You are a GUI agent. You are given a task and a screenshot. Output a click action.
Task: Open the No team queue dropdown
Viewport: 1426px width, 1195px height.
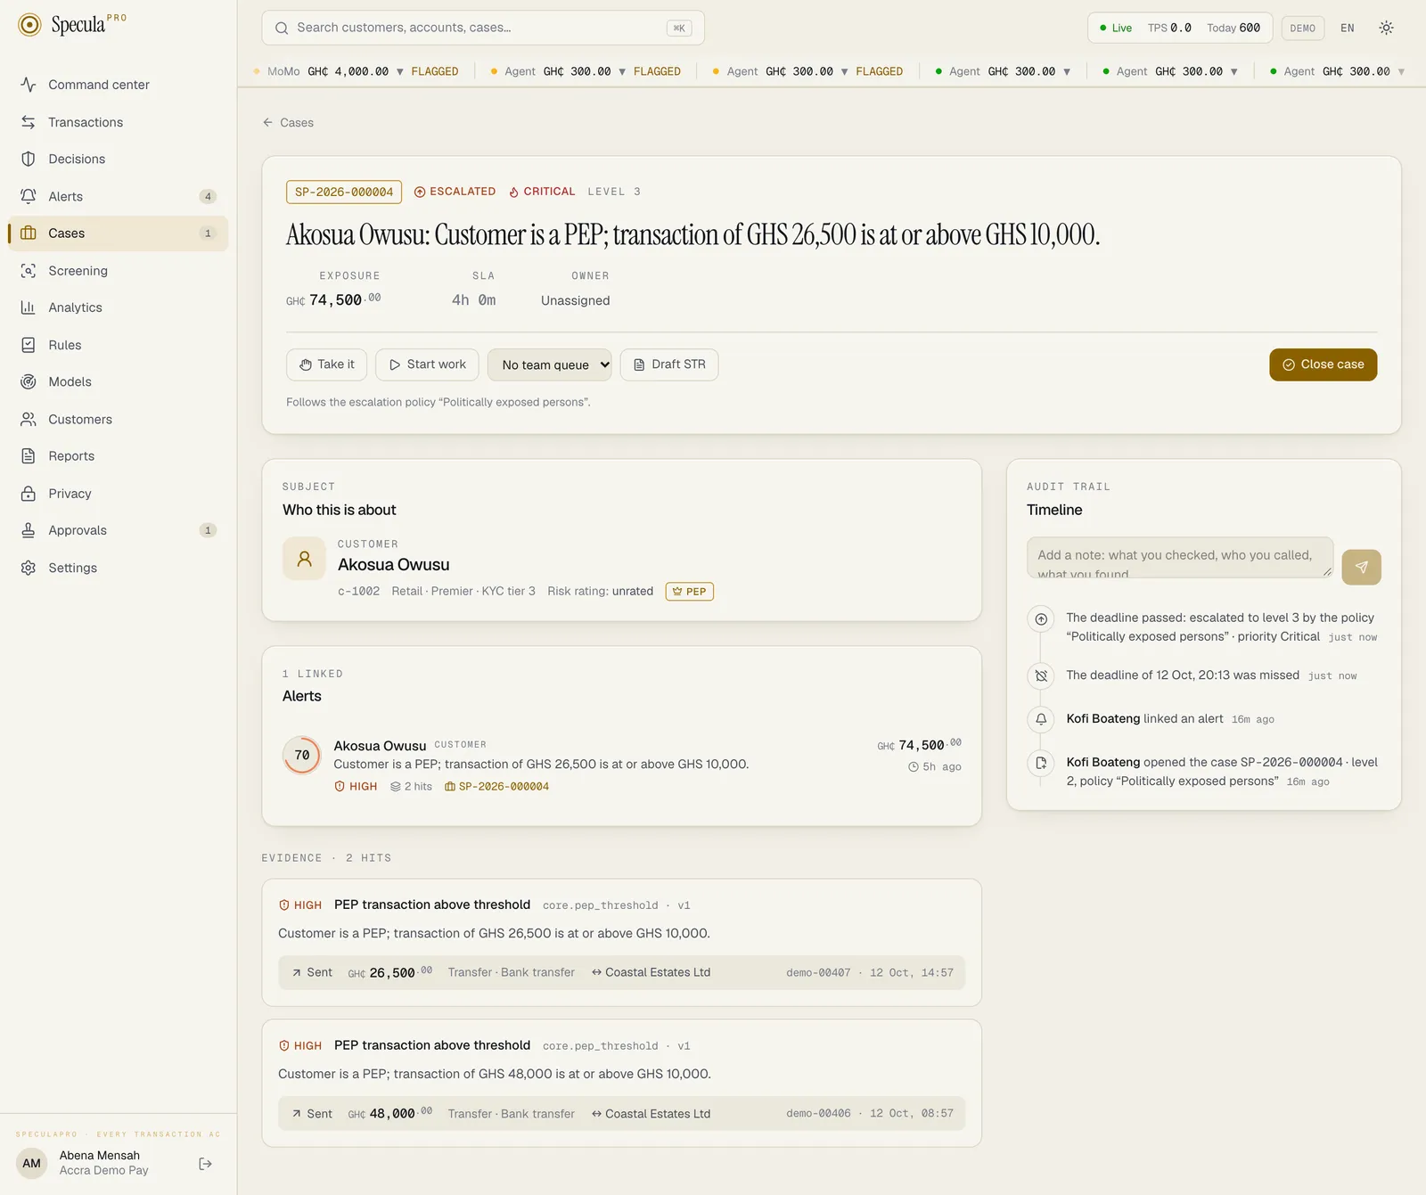pyautogui.click(x=549, y=364)
